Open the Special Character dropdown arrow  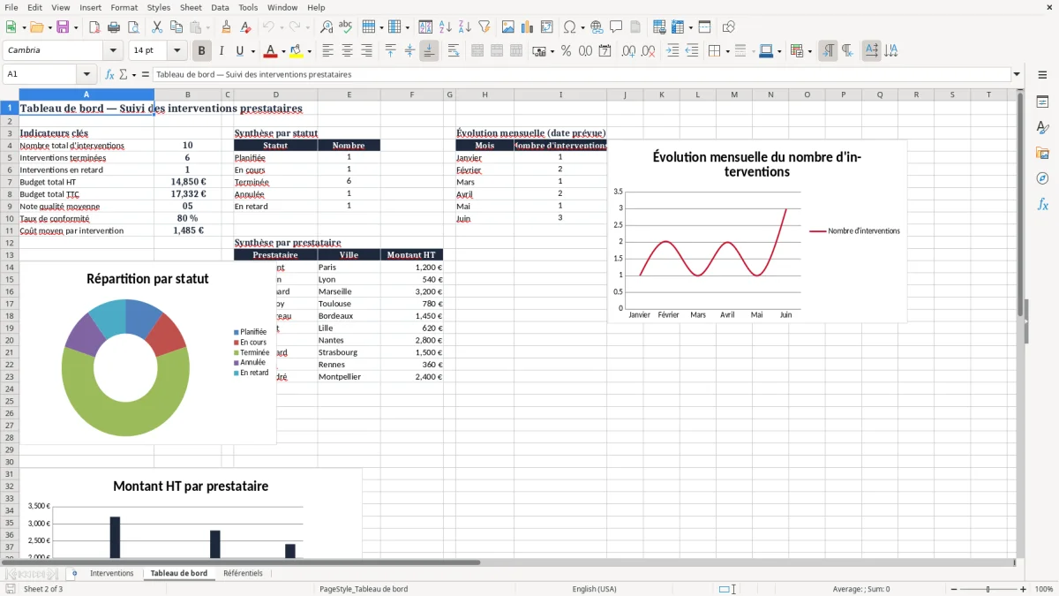(582, 27)
